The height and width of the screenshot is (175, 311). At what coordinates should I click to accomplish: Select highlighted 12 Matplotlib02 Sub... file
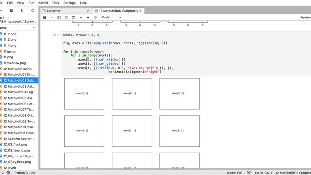pyautogui.click(x=19, y=80)
